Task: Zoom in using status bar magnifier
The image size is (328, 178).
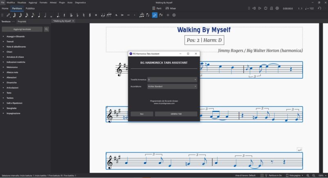Action: click(308, 176)
